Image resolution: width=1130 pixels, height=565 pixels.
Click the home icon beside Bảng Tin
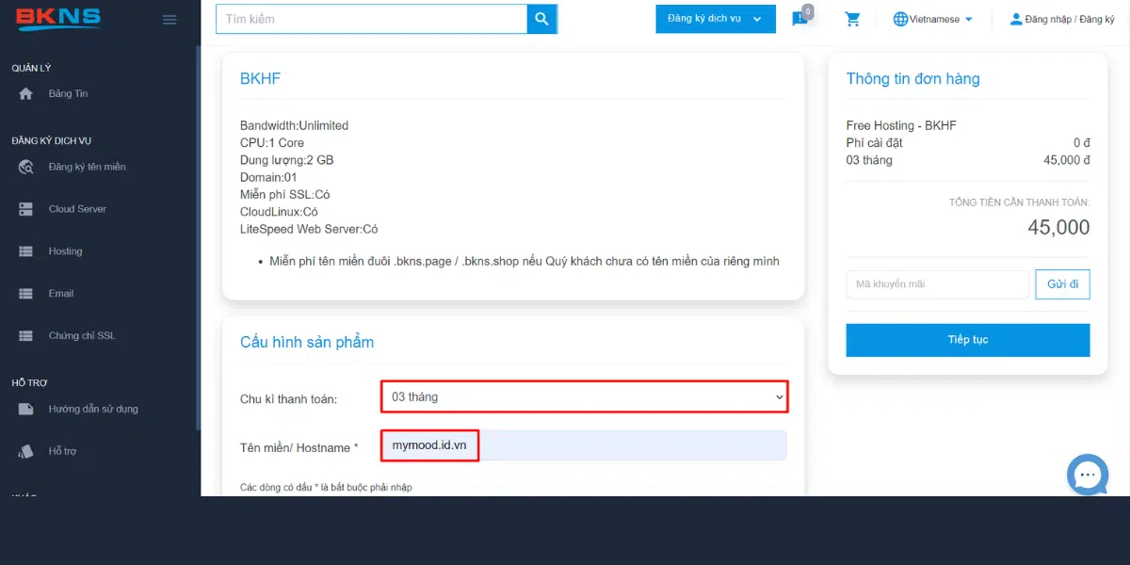[26, 94]
